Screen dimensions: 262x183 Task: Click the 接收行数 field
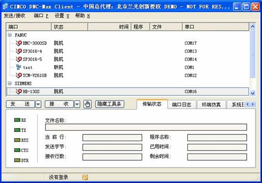112,157
